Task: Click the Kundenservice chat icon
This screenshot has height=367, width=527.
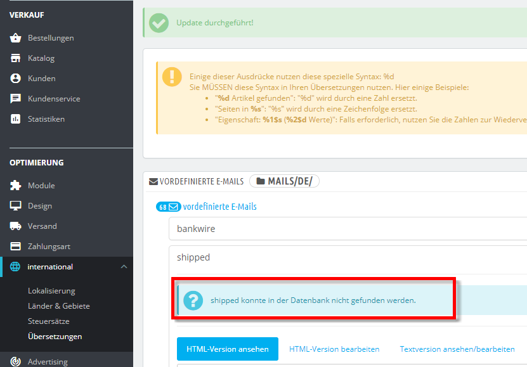Action: click(x=15, y=99)
